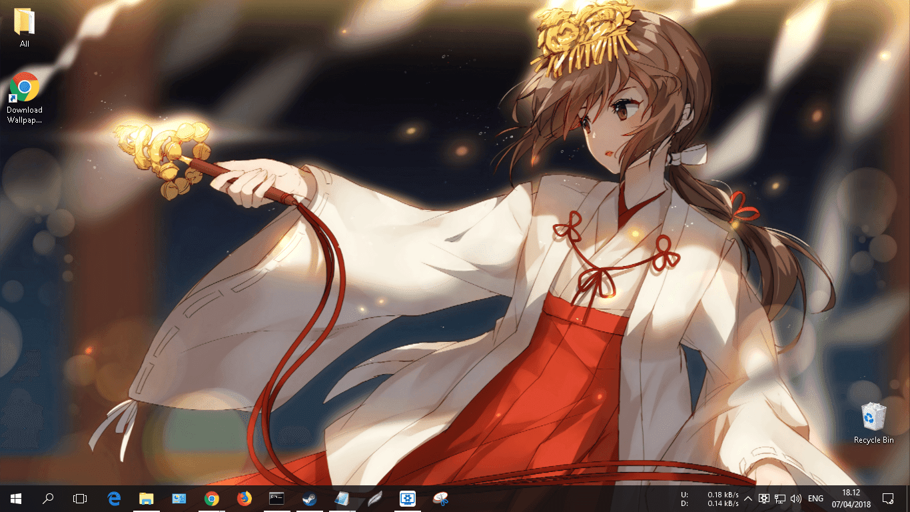Viewport: 910px width, 512px height.
Task: Launch Google Chrome from the taskbar
Action: 212,498
